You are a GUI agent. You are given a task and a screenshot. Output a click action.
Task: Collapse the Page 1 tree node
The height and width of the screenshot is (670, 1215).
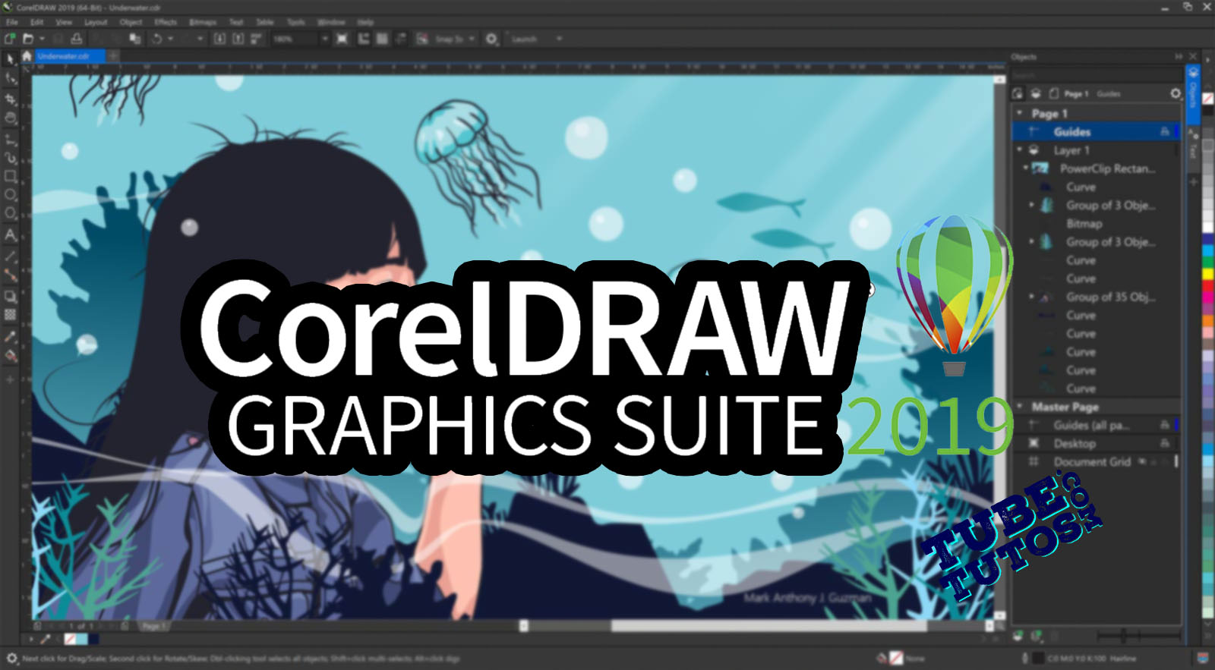tap(1020, 113)
